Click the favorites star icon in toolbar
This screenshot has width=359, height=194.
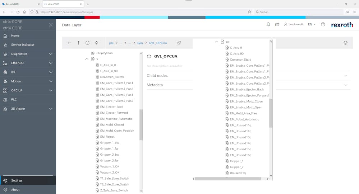(x=96, y=43)
